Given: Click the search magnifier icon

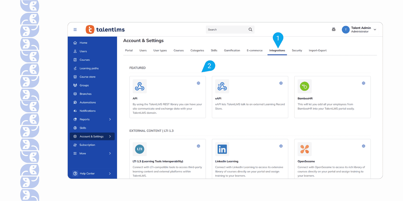Looking at the screenshot, I should [x=250, y=30].
